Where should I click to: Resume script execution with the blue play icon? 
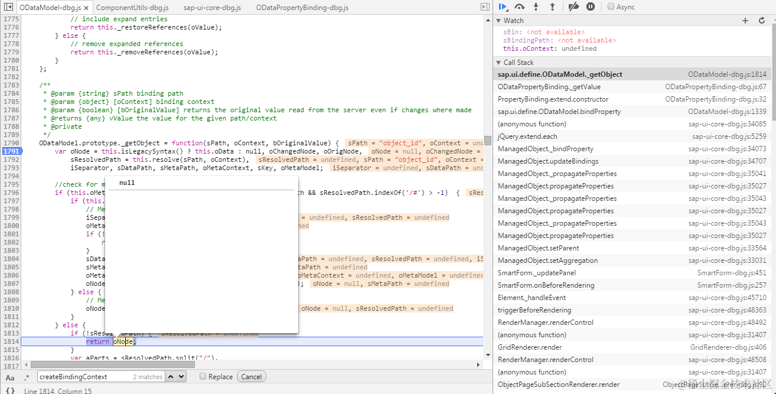point(503,7)
